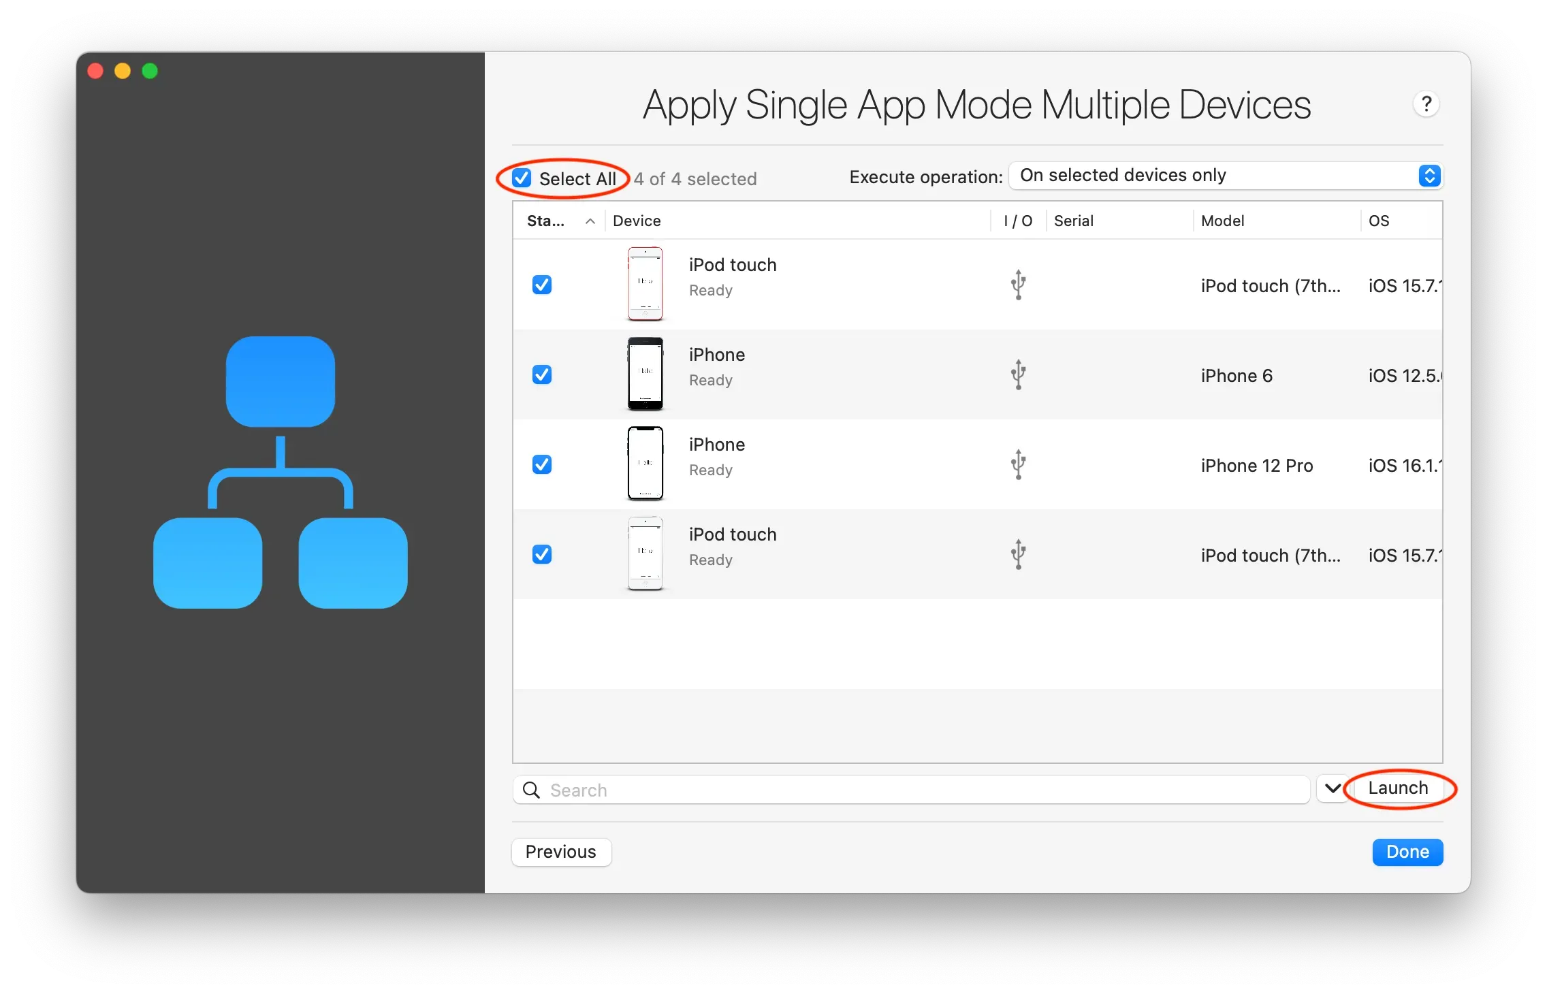1547x994 pixels.
Task: Click the magnifying glass in the search field
Action: (532, 790)
